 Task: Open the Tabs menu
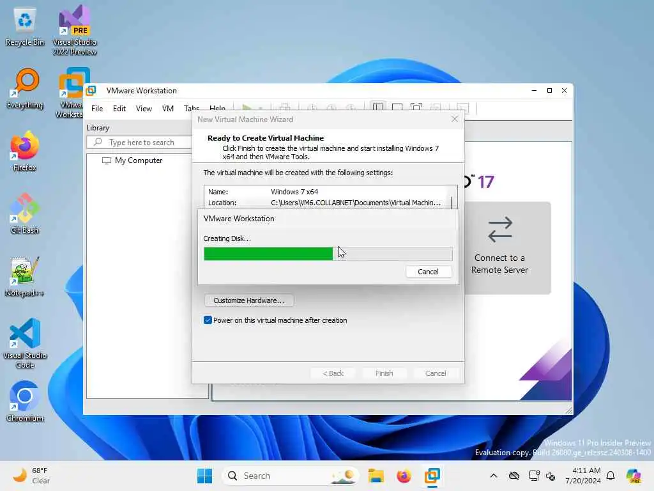tap(192, 109)
